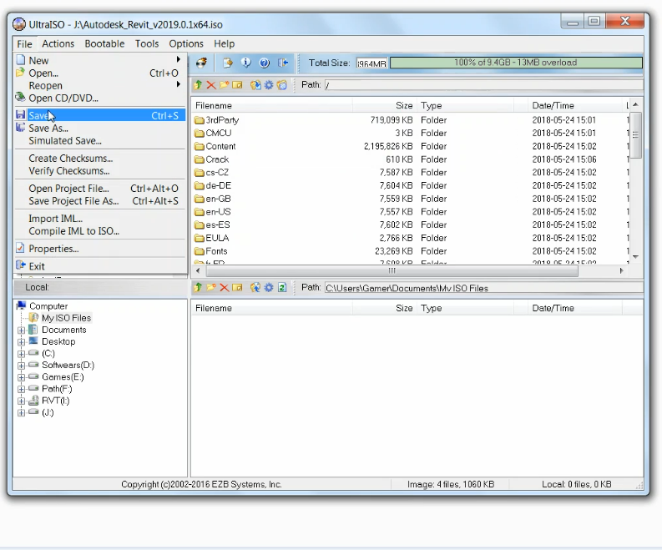The width and height of the screenshot is (662, 550).
Task: Select Simulated Save... menu entry
Action: 100,140
